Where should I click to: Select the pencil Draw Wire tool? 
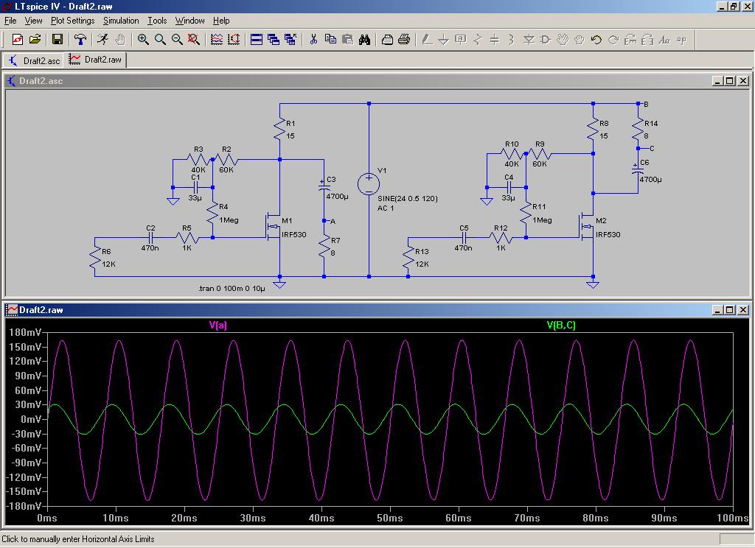(x=427, y=40)
